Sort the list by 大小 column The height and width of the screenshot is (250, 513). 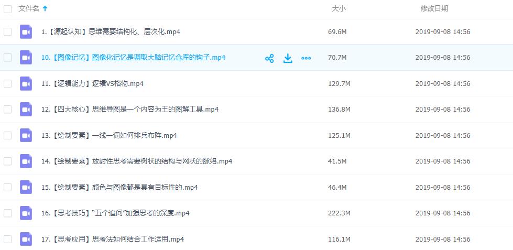(339, 9)
